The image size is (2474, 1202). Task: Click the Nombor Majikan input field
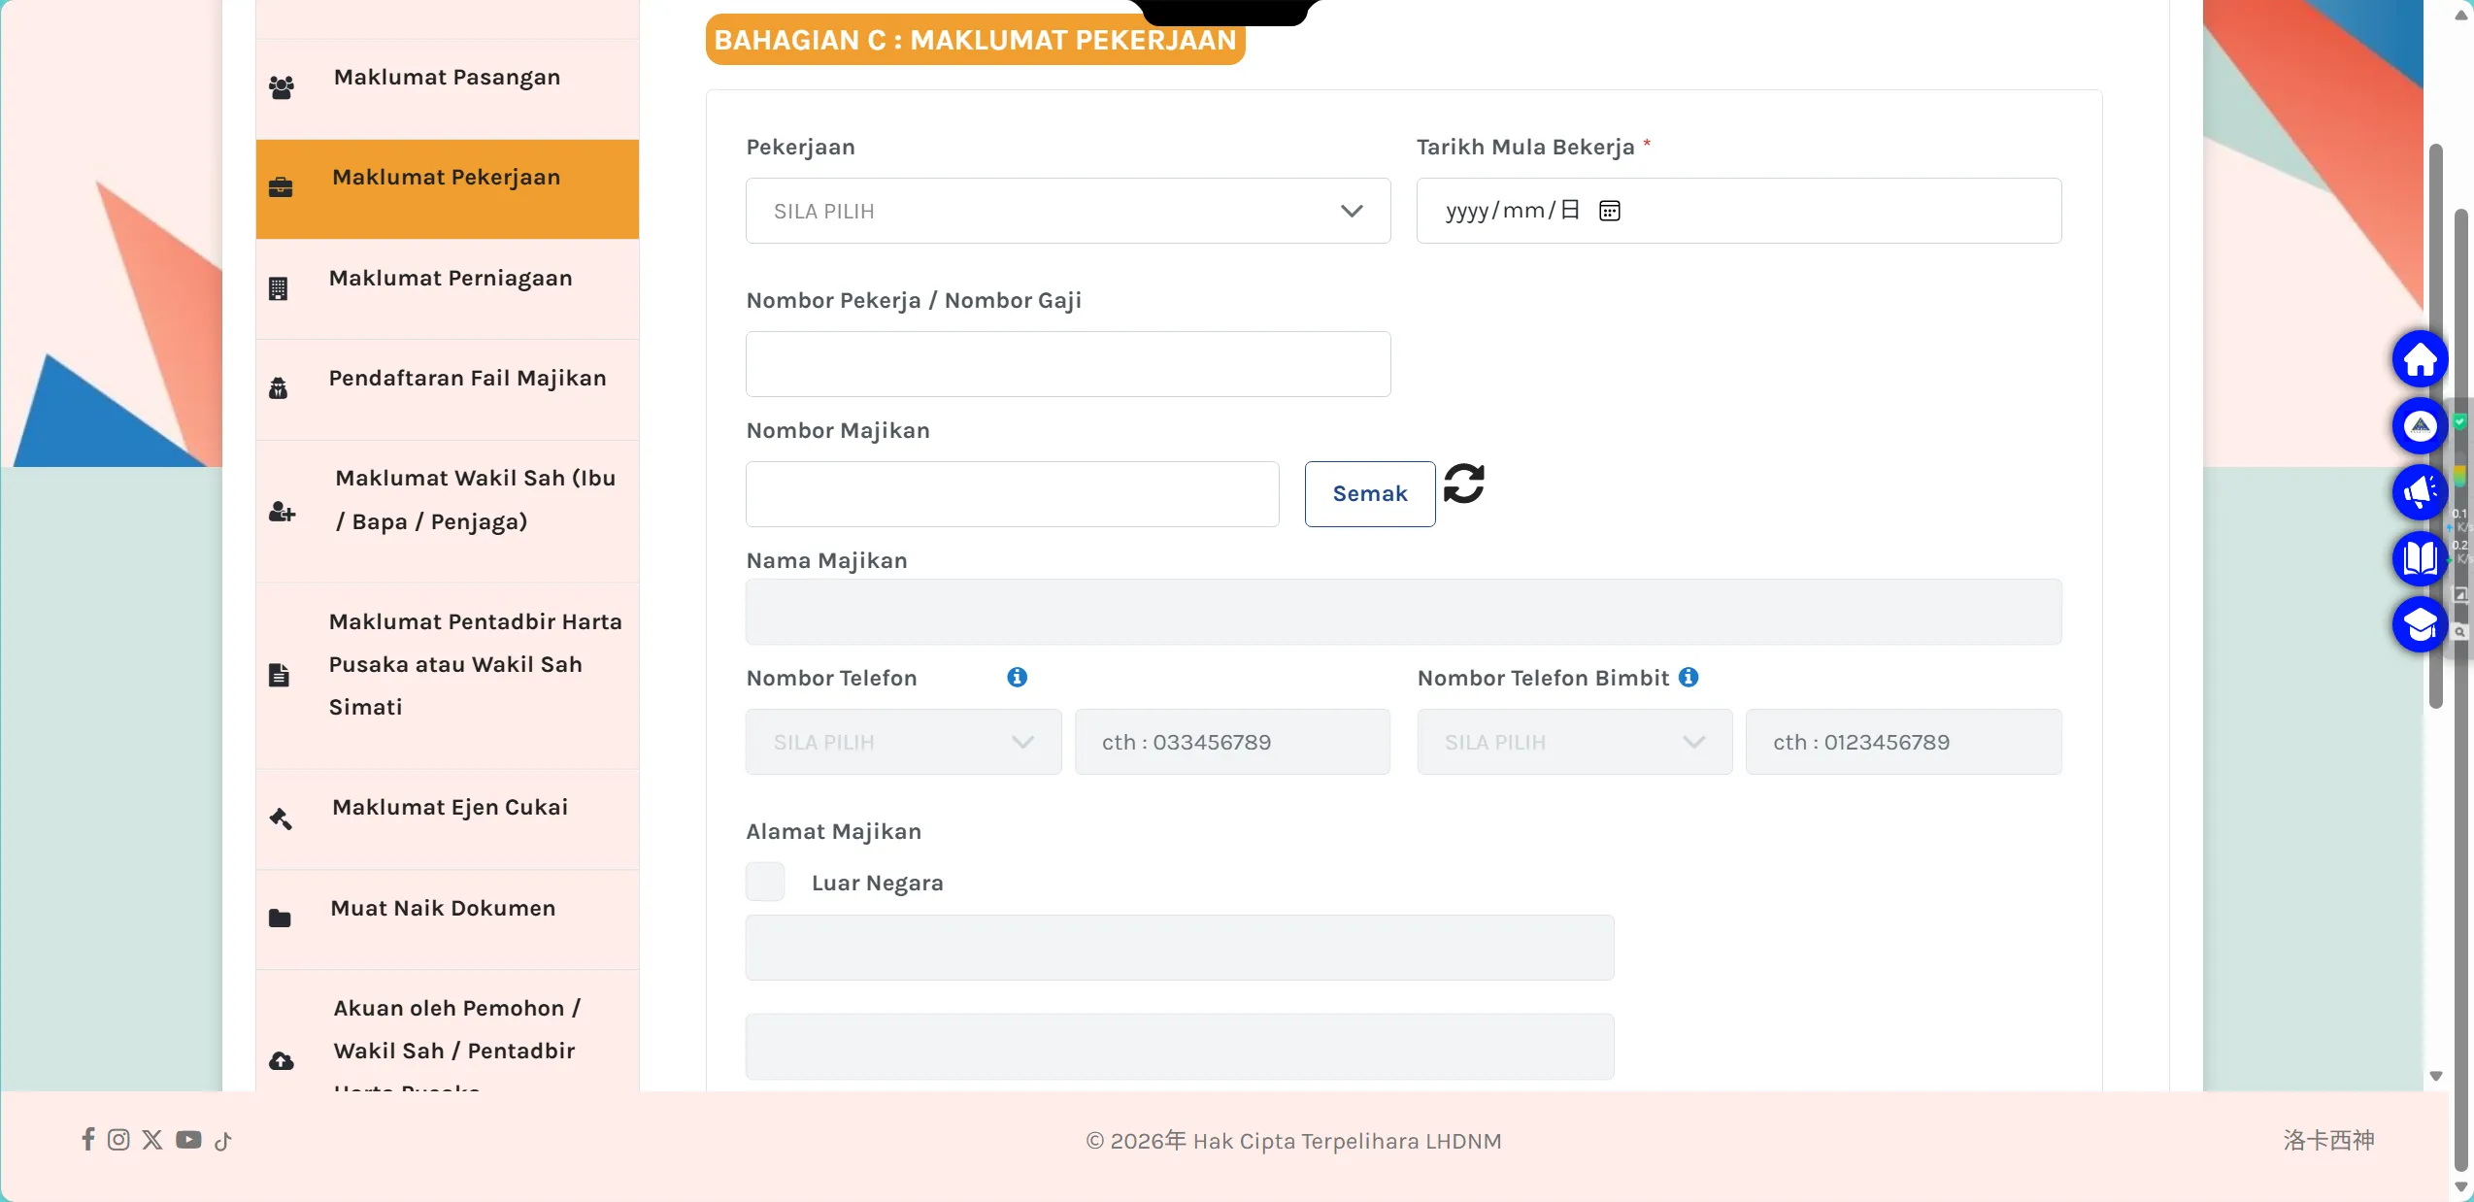(1012, 493)
